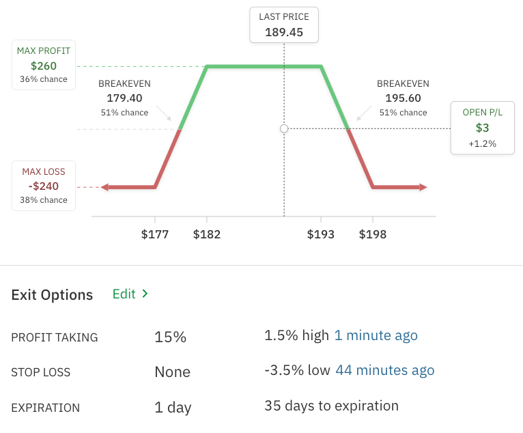Select the Stop Loss None value
523x433 pixels.
172,372
